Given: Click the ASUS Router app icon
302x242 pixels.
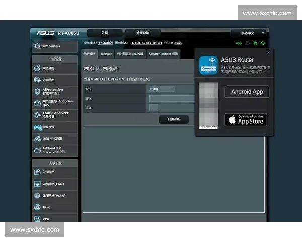Looking at the screenshot, I should click(x=208, y=65).
